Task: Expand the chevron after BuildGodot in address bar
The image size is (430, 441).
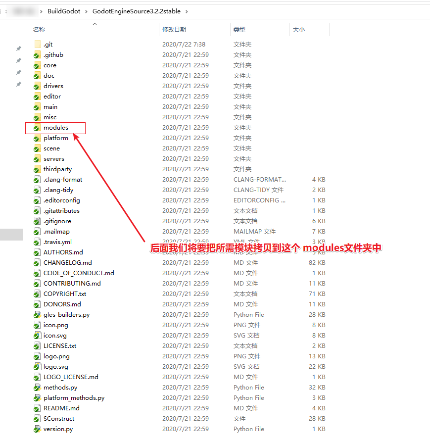Action: pyautogui.click(x=86, y=11)
